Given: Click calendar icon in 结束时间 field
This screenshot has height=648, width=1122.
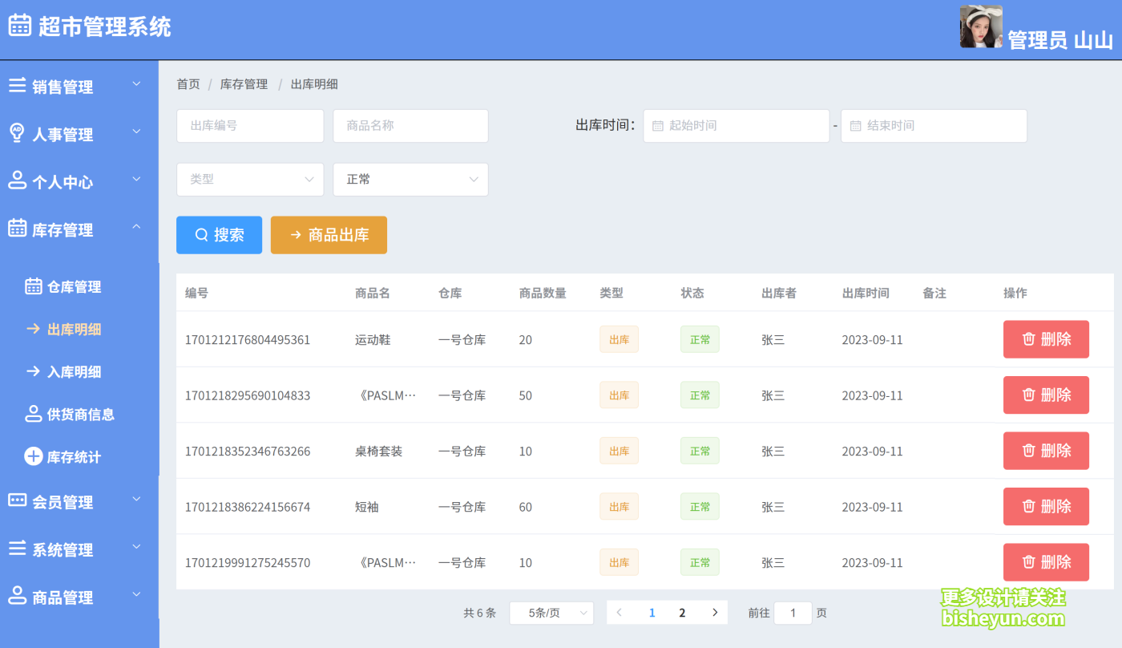Looking at the screenshot, I should pyautogui.click(x=855, y=126).
